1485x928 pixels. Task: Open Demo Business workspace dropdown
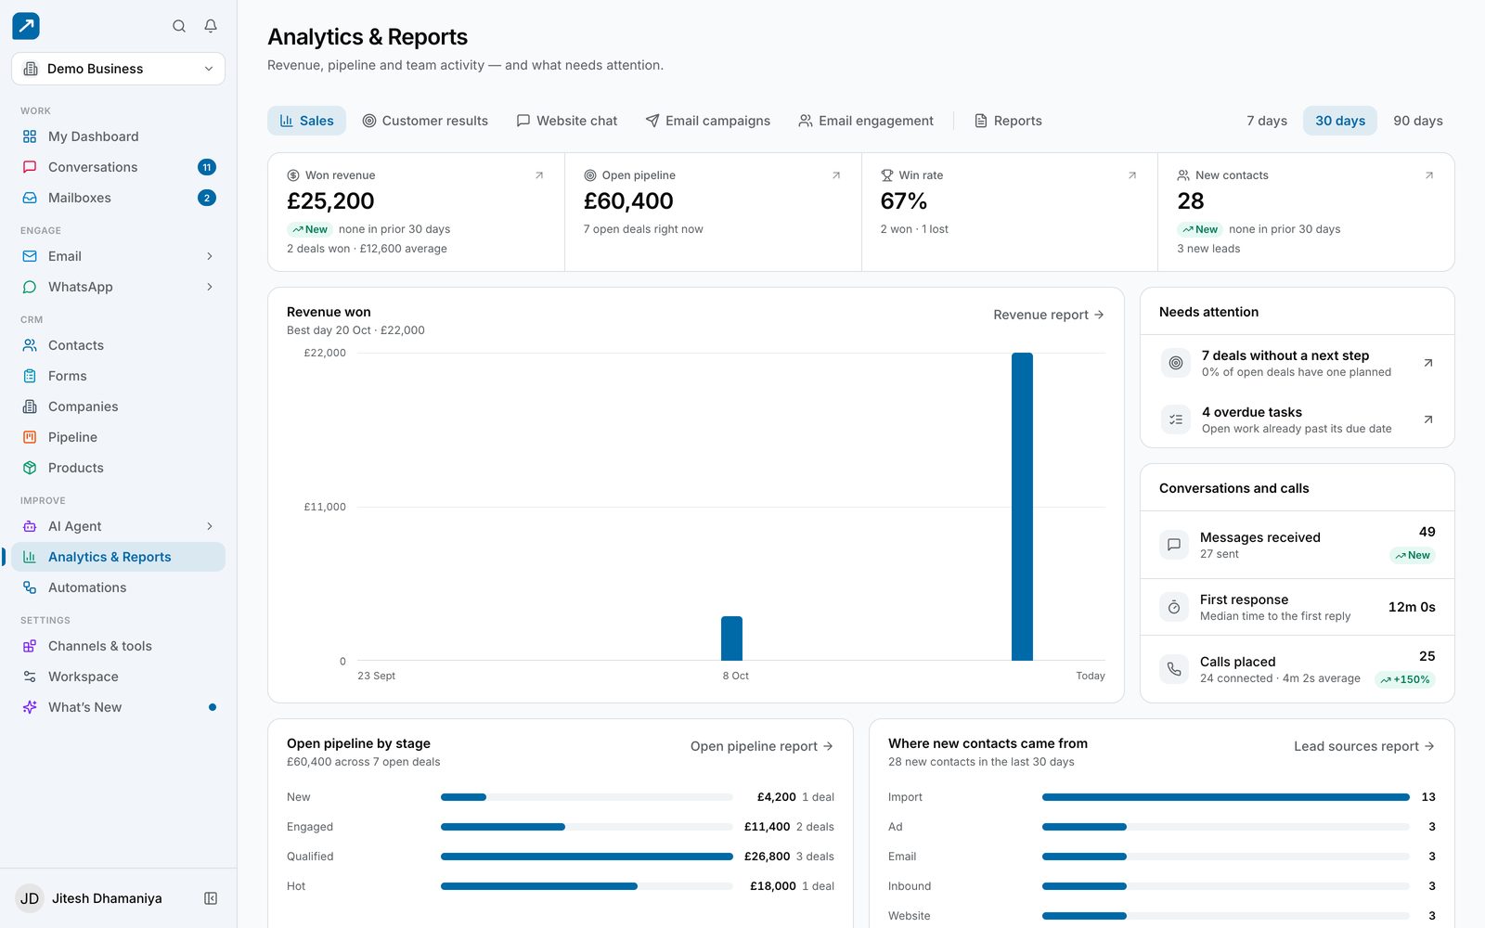[118, 69]
